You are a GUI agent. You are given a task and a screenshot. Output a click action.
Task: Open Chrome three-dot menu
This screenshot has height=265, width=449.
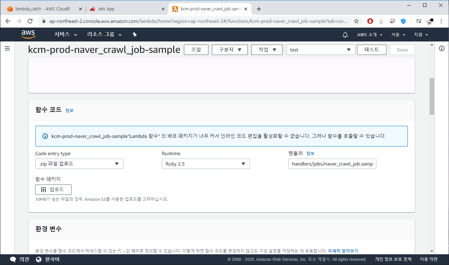[x=441, y=21]
